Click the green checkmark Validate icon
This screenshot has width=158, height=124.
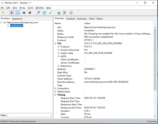pyautogui.click(x=51, y=13)
